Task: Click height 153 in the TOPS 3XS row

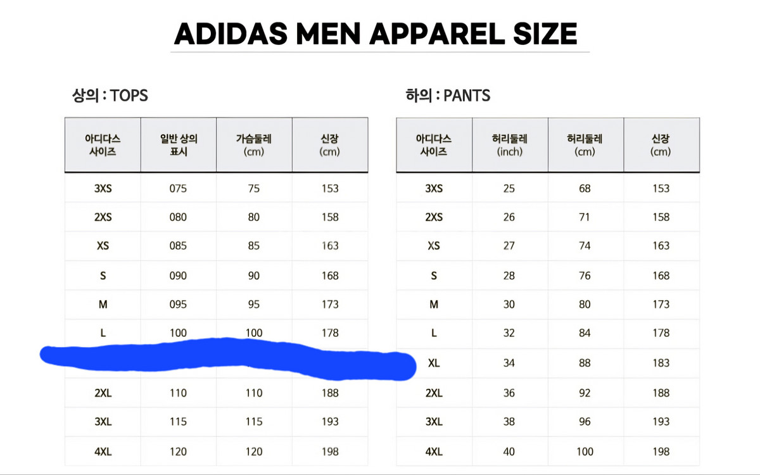Action: coord(330,189)
